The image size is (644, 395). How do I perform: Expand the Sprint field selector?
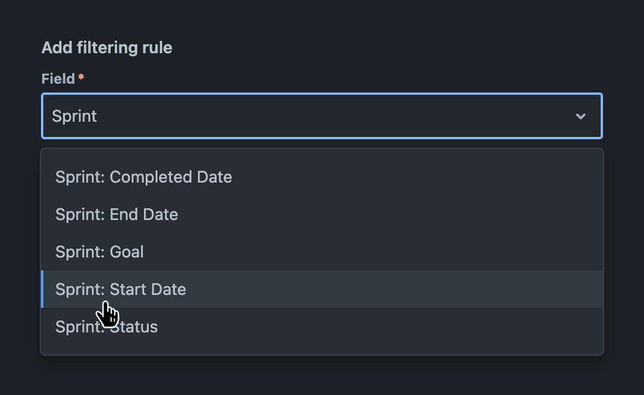pyautogui.click(x=322, y=116)
